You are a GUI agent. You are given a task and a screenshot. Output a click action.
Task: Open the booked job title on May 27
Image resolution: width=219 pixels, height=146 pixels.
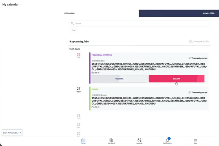tap(148, 101)
